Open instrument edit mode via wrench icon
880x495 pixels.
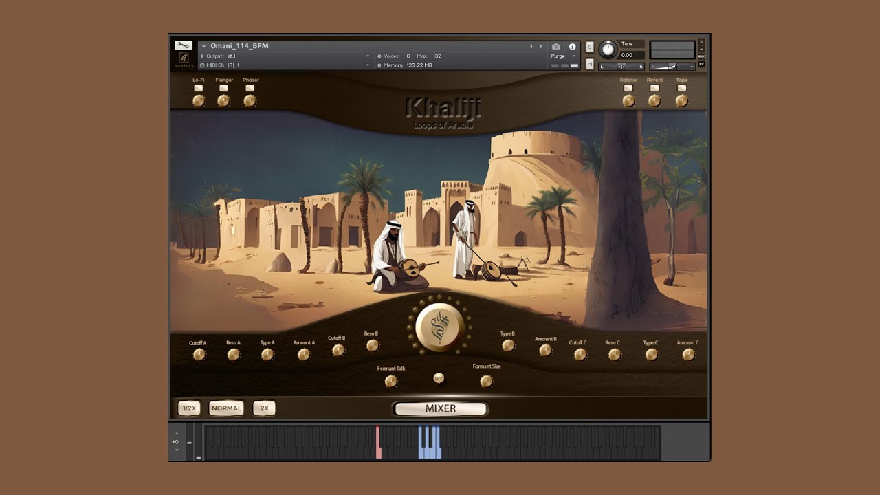click(x=183, y=45)
